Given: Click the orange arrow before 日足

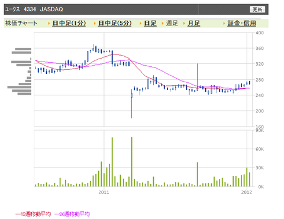Looking at the screenshot, I should pyautogui.click(x=141, y=24).
